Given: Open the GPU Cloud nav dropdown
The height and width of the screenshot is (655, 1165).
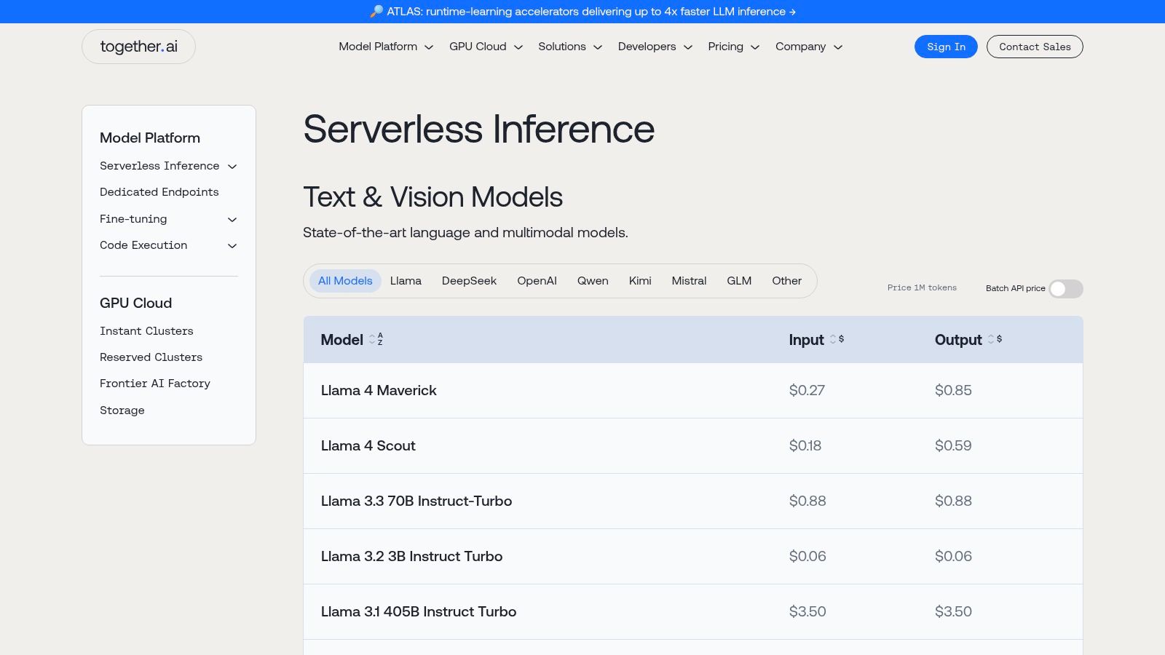Looking at the screenshot, I should pos(486,47).
